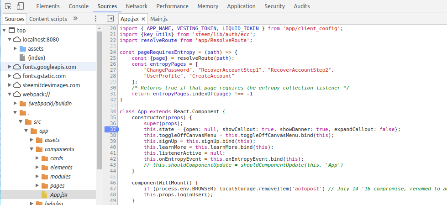Expand the (webpack)/buildin folder
The image size is (447, 205).
16,103
